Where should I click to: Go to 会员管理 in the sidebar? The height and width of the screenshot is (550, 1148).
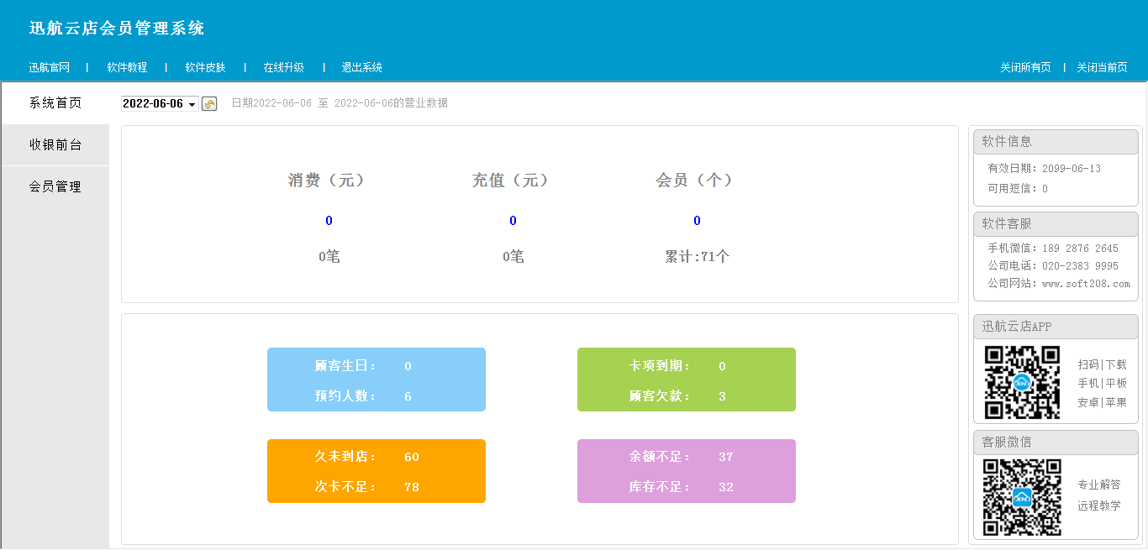[x=55, y=186]
